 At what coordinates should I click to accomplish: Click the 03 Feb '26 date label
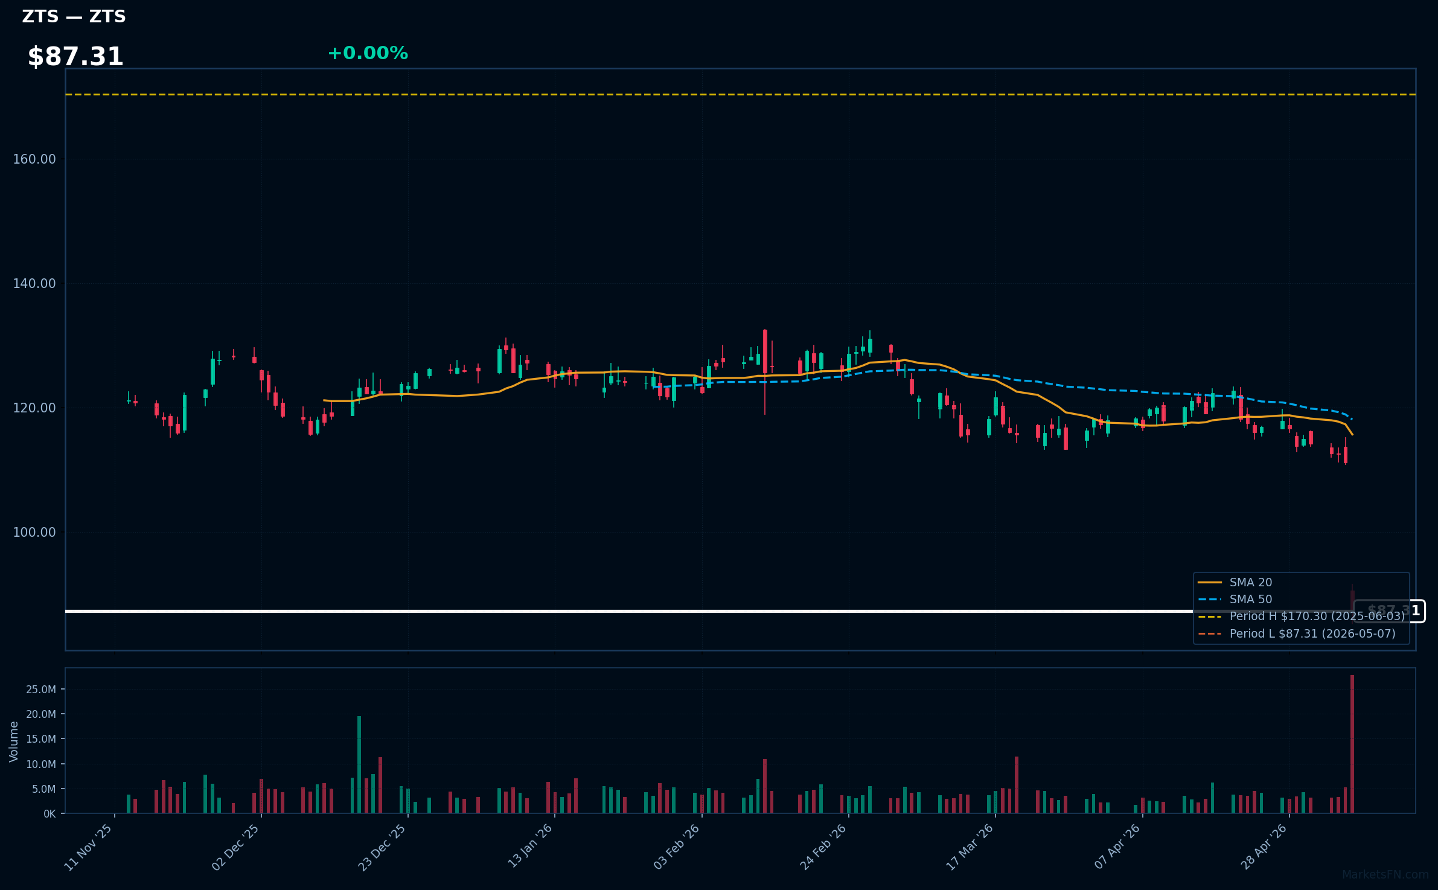point(676,847)
